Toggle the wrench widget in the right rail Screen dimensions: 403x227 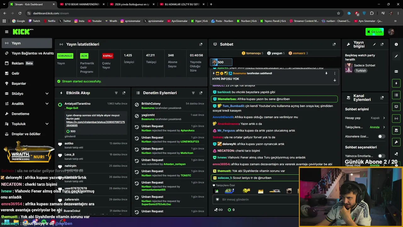(396, 142)
